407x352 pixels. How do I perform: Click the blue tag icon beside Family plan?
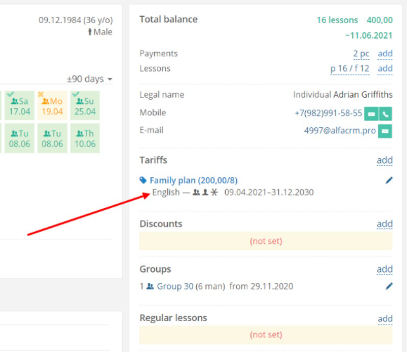pos(143,180)
